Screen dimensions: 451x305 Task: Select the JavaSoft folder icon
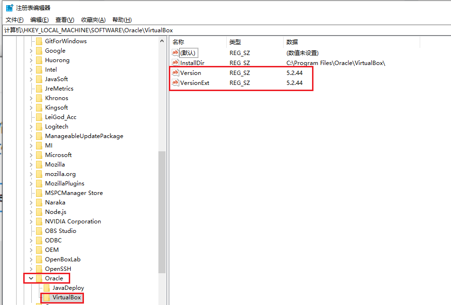tap(39, 79)
